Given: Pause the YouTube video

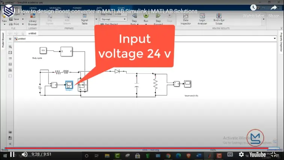Looking at the screenshot, I should (x=12, y=154).
